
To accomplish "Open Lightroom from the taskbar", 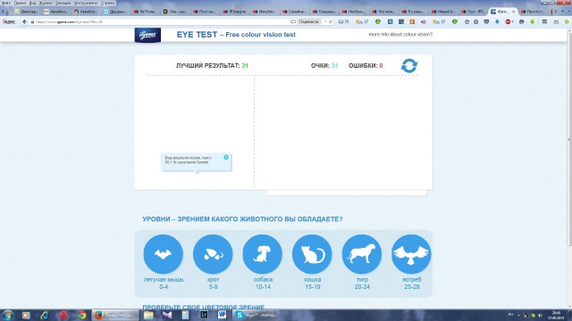I will tap(204, 315).
